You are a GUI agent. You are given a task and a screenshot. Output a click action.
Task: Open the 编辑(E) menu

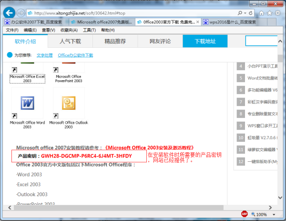pyautogui.click(x=30, y=30)
